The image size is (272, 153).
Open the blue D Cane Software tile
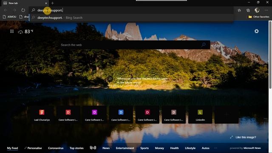coord(121,115)
